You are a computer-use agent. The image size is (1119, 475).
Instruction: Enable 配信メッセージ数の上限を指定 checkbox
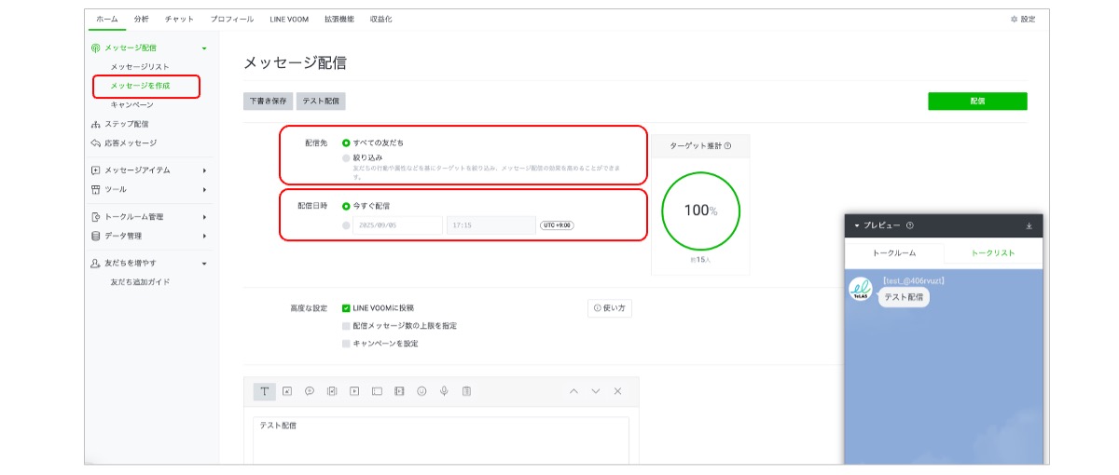[346, 326]
